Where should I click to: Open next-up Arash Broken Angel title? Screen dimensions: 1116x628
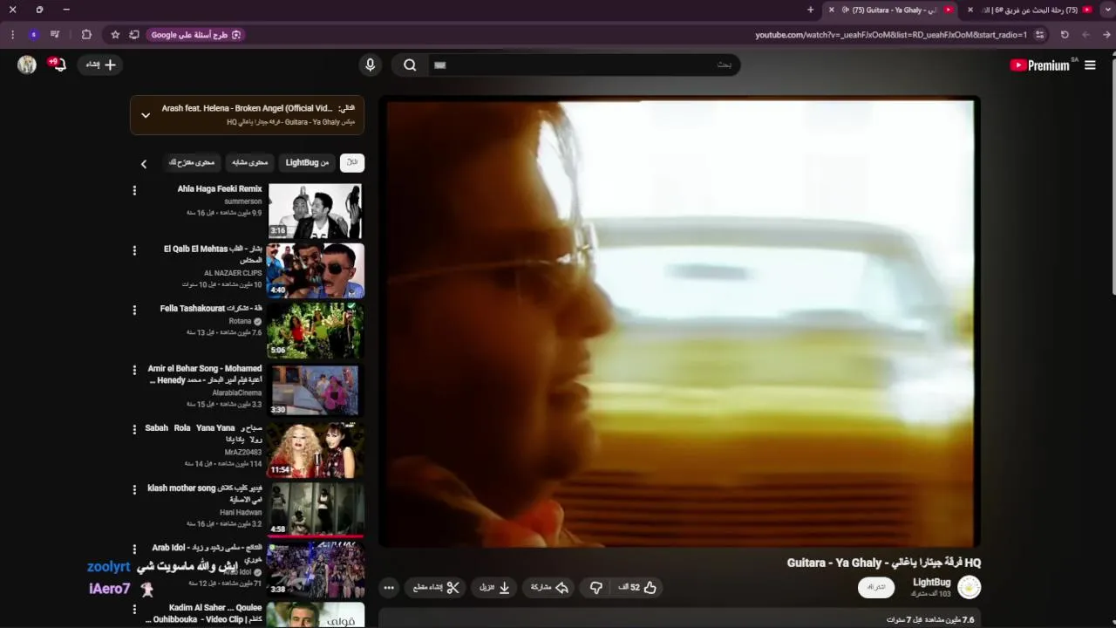tap(248, 108)
